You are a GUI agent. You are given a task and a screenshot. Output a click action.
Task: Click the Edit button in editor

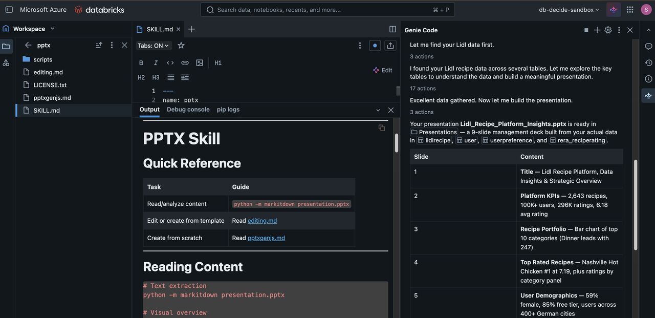tap(382, 70)
